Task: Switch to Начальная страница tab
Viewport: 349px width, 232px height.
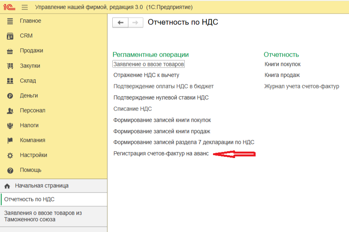Action: click(54, 186)
